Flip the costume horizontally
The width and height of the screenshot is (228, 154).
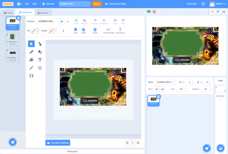[109, 31]
